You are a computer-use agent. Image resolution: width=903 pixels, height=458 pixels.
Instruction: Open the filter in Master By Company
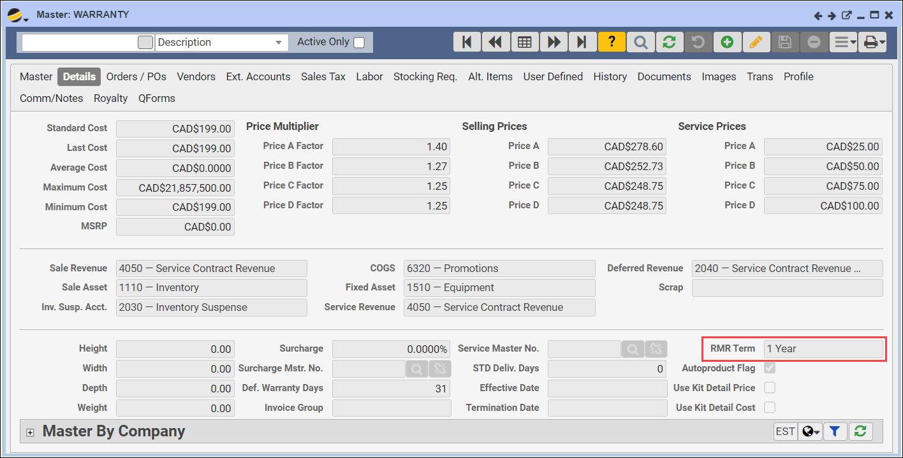click(834, 431)
